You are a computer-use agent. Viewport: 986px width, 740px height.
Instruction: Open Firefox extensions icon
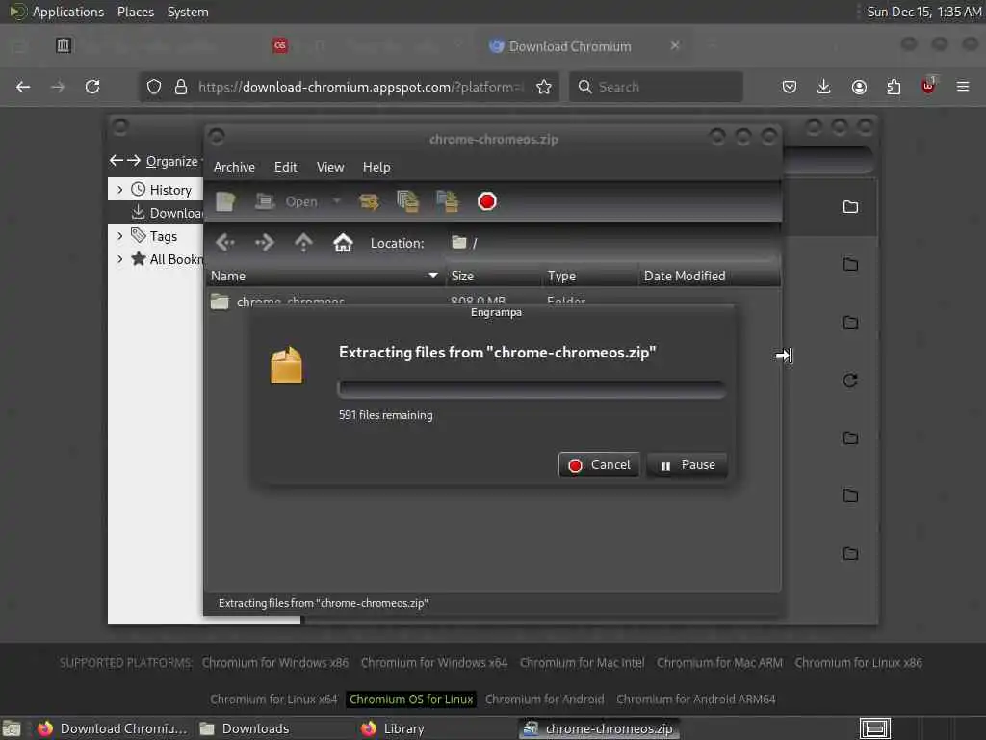point(894,87)
